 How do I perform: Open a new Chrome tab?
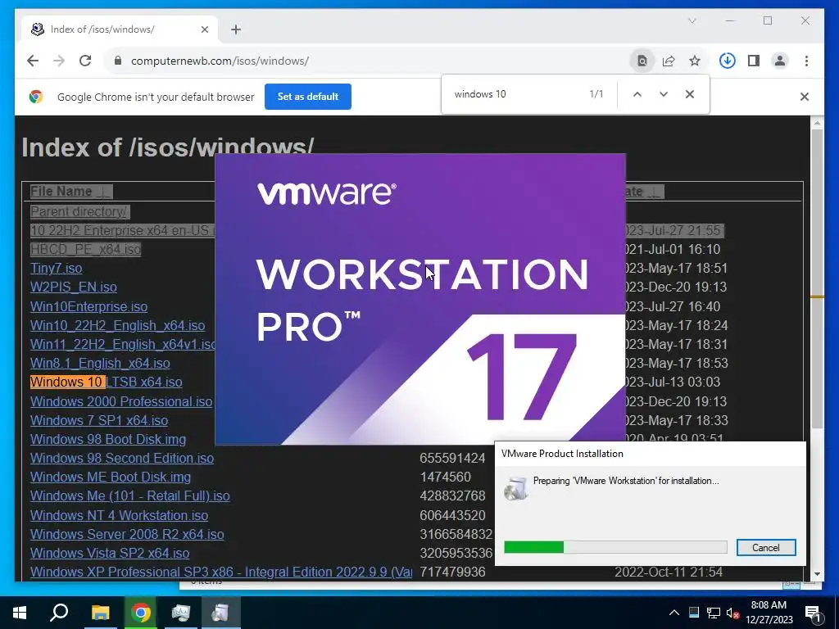[x=236, y=29]
